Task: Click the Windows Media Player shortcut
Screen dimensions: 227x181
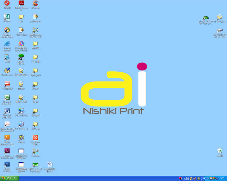Action: point(7,30)
